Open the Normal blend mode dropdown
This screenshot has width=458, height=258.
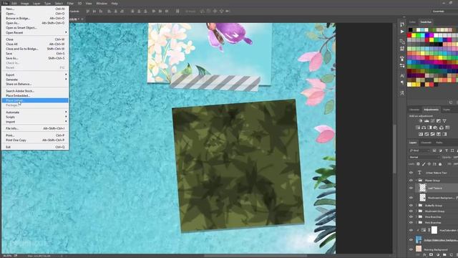pyautogui.click(x=424, y=158)
